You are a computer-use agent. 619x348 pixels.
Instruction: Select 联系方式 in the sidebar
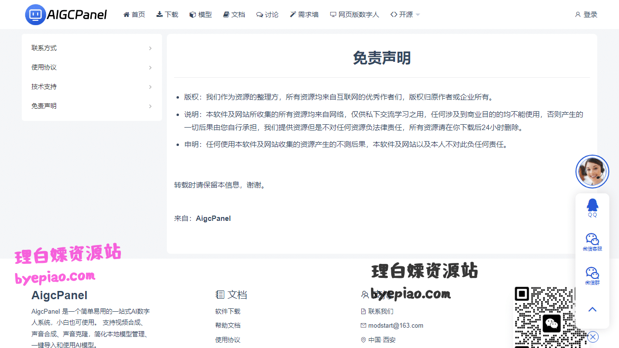(x=92, y=48)
